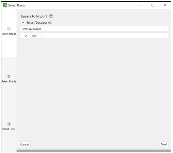Go to the Select Roads step label
This screenshot has width=173, height=153.
coord(9,34)
